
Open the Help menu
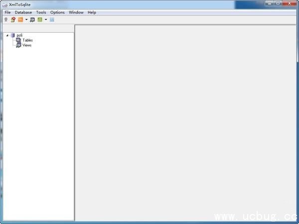tap(92, 12)
